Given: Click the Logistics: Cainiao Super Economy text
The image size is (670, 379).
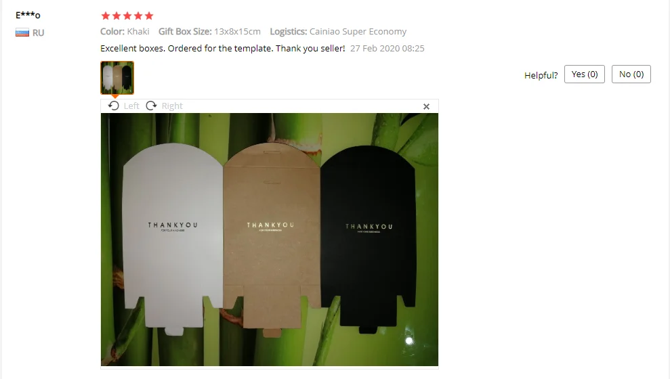Looking at the screenshot, I should 338,32.
